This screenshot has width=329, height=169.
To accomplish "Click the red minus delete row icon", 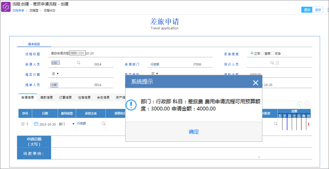I will (307, 104).
